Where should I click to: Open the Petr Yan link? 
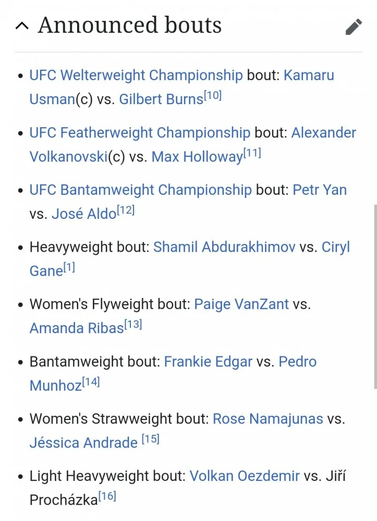319,190
